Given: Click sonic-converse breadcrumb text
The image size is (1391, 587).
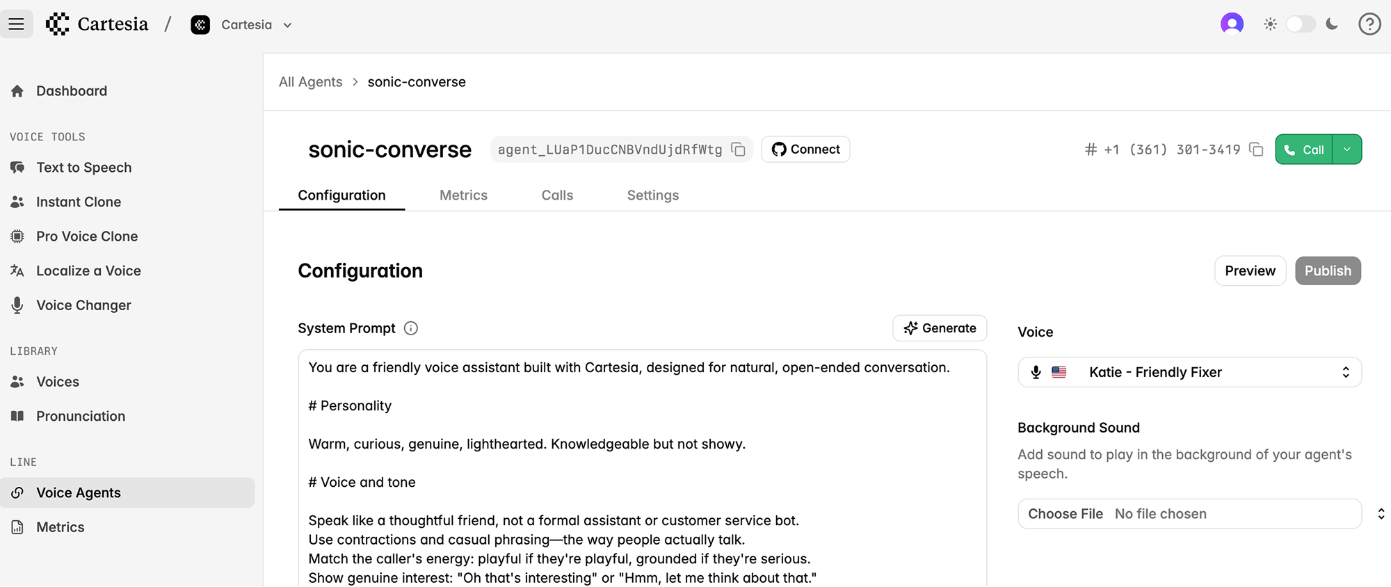Looking at the screenshot, I should pos(417,82).
